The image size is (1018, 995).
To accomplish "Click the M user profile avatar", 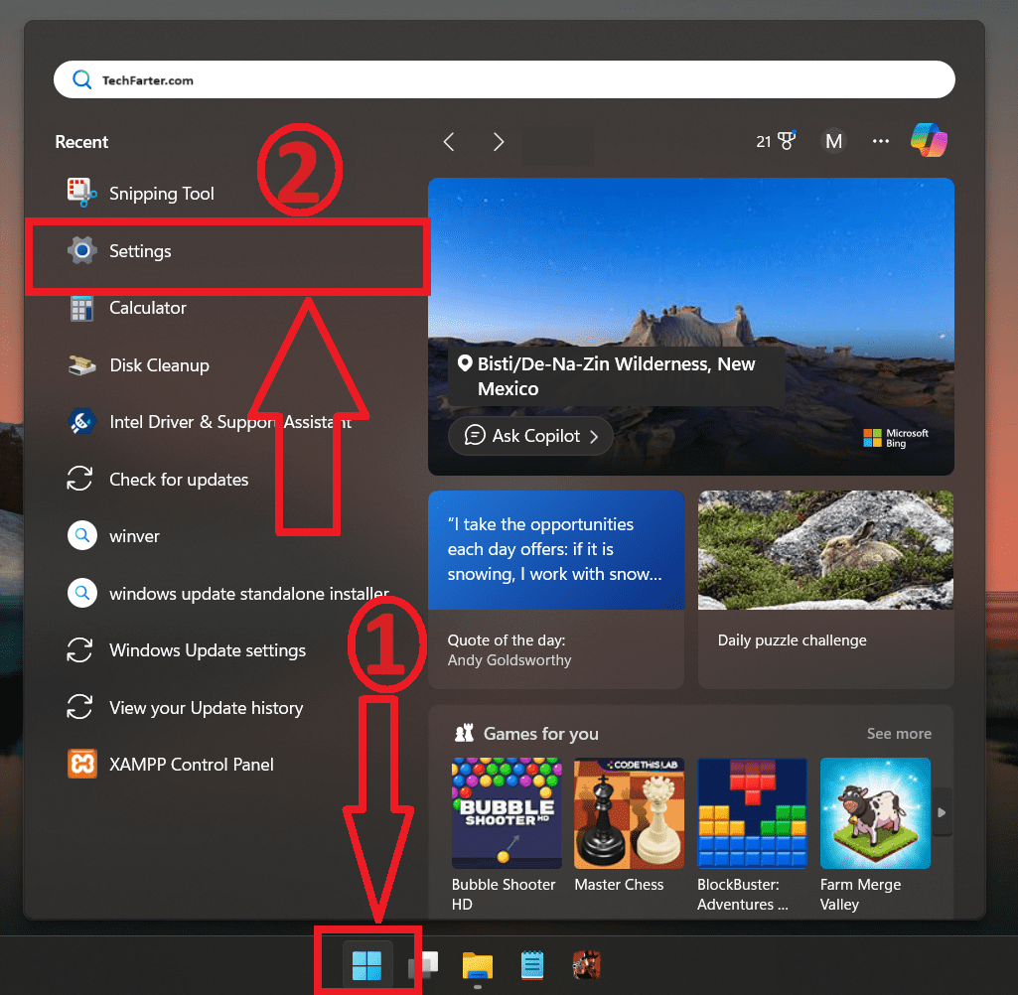I will point(833,142).
